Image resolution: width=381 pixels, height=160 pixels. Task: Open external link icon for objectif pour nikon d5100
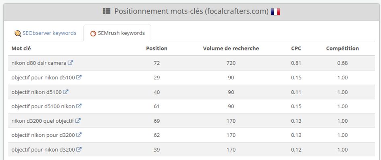coord(79,77)
